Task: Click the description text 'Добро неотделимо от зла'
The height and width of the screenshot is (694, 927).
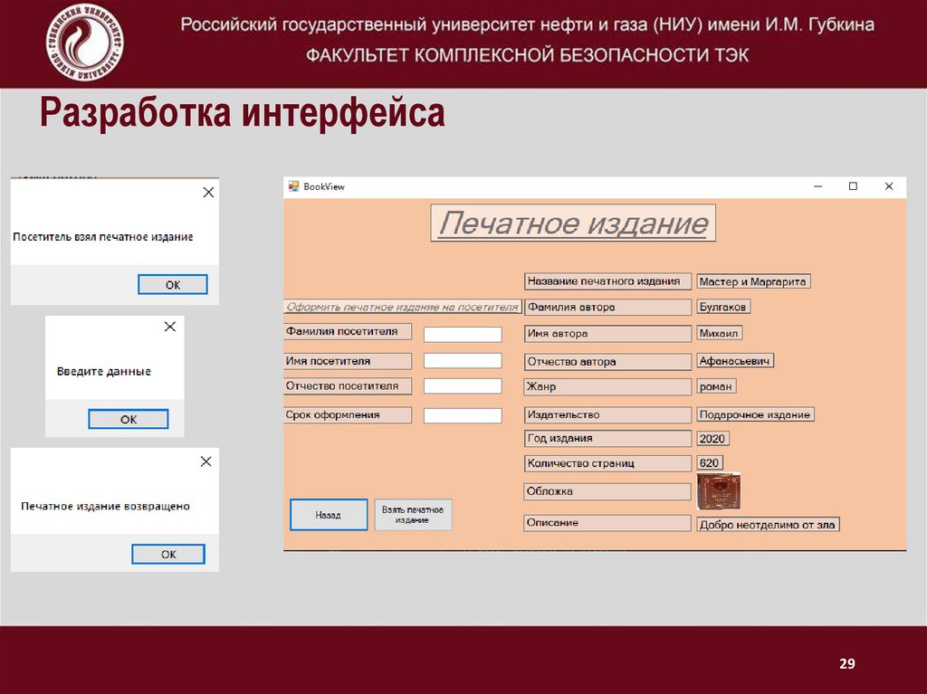Action: coord(768,523)
